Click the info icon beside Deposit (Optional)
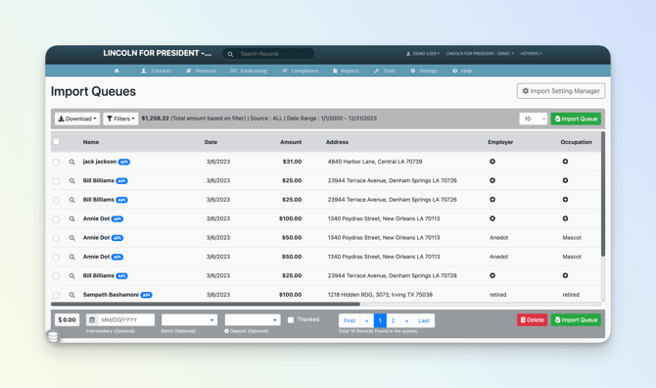Image resolution: width=656 pixels, height=388 pixels. coord(226,331)
